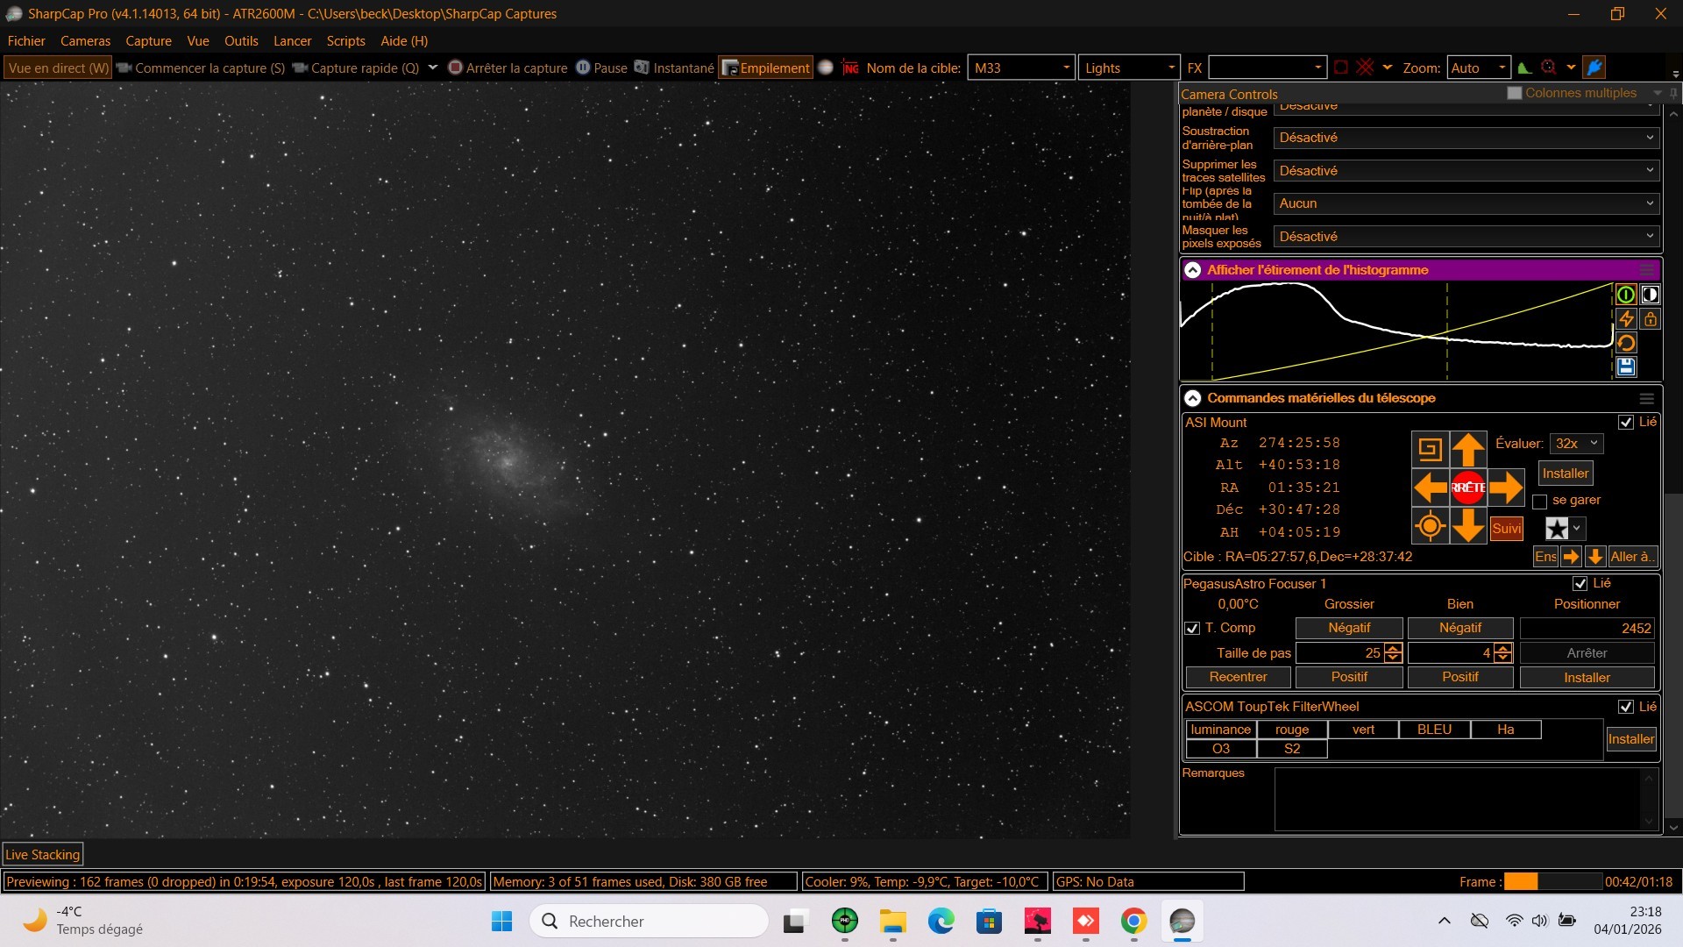
Task: Select the luminance filter button
Action: tap(1220, 730)
